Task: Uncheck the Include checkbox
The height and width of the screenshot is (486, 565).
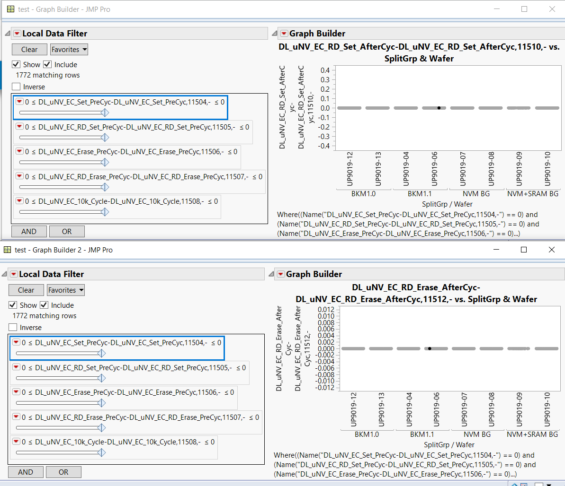Action: pos(47,64)
